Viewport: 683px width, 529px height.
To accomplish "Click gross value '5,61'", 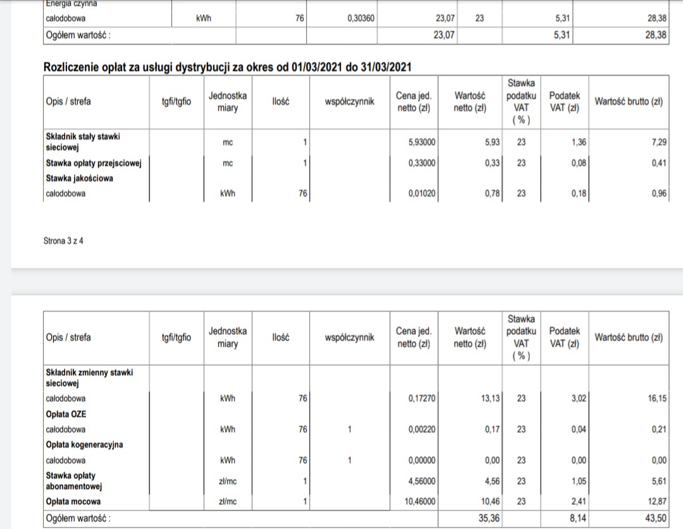I will click(x=659, y=481).
